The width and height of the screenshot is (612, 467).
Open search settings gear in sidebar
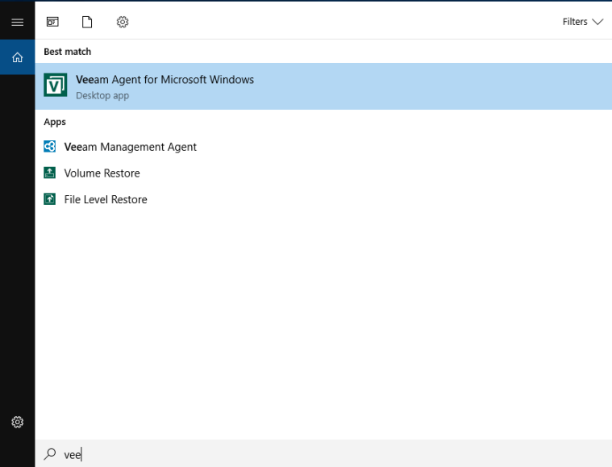pos(17,422)
